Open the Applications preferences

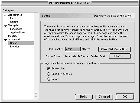[x=18, y=33]
